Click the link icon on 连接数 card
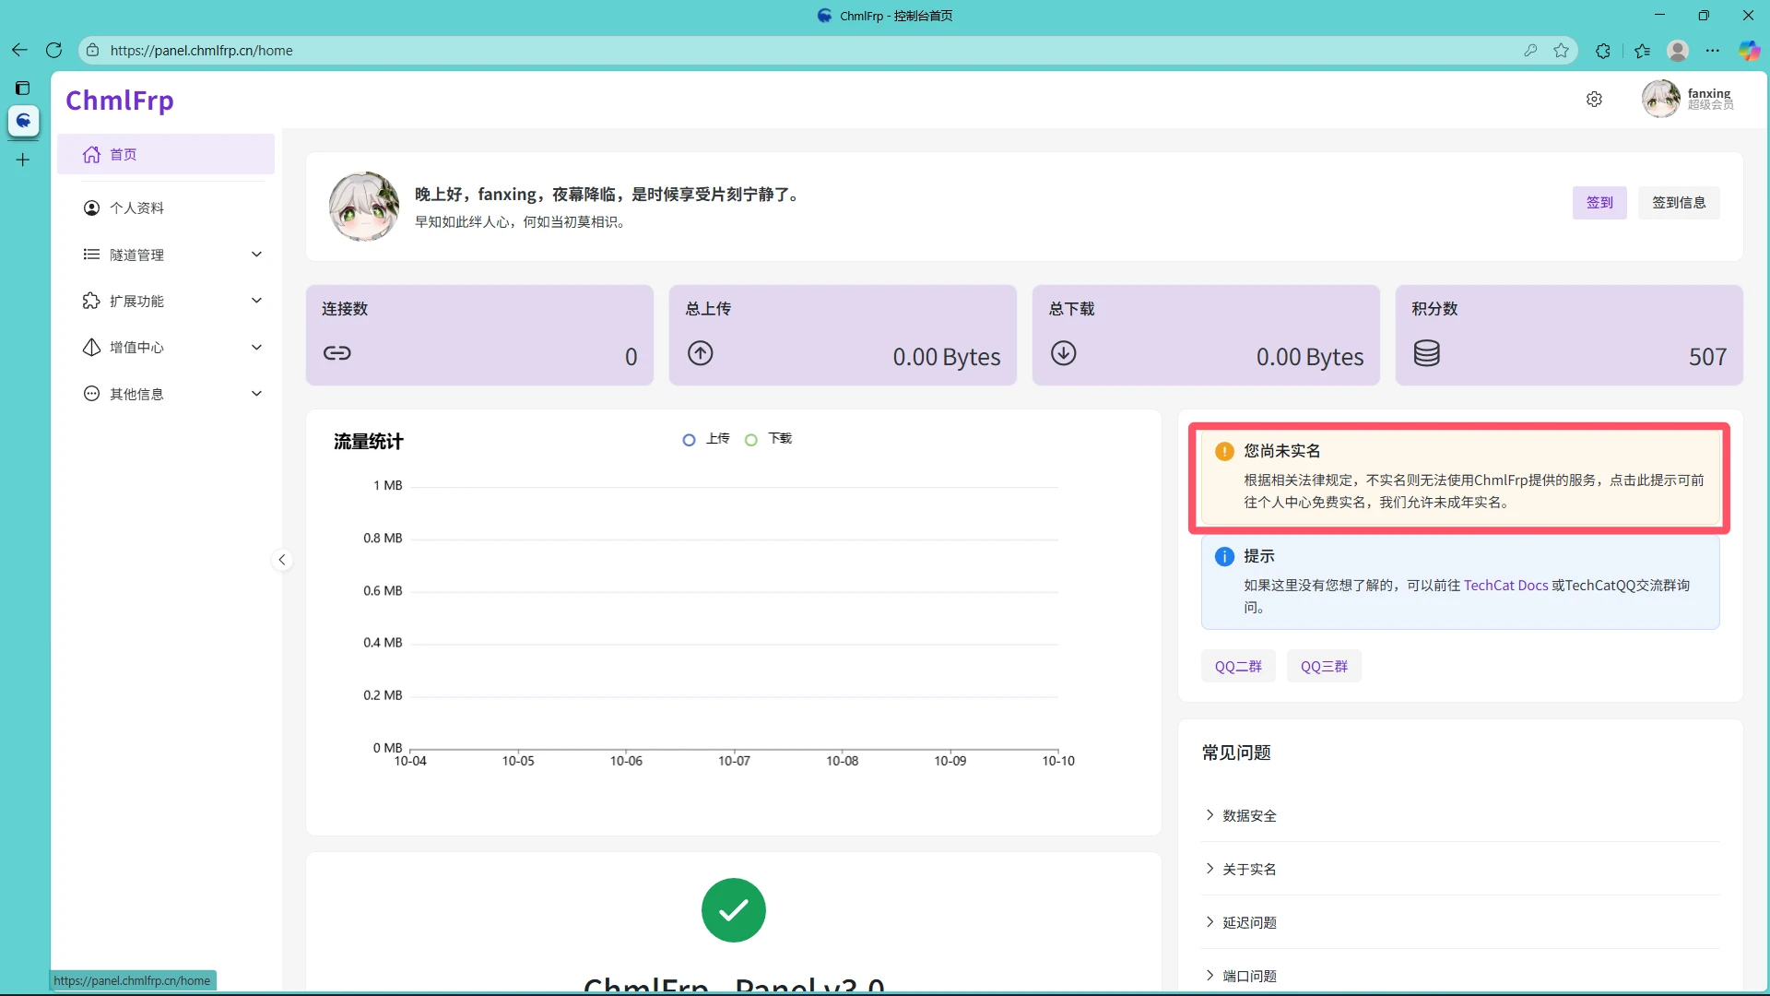Screen dimensions: 1770x996 [x=337, y=353]
